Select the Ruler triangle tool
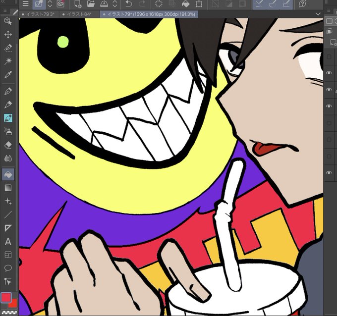Image resolution: width=337 pixels, height=316 pixels. click(x=8, y=228)
